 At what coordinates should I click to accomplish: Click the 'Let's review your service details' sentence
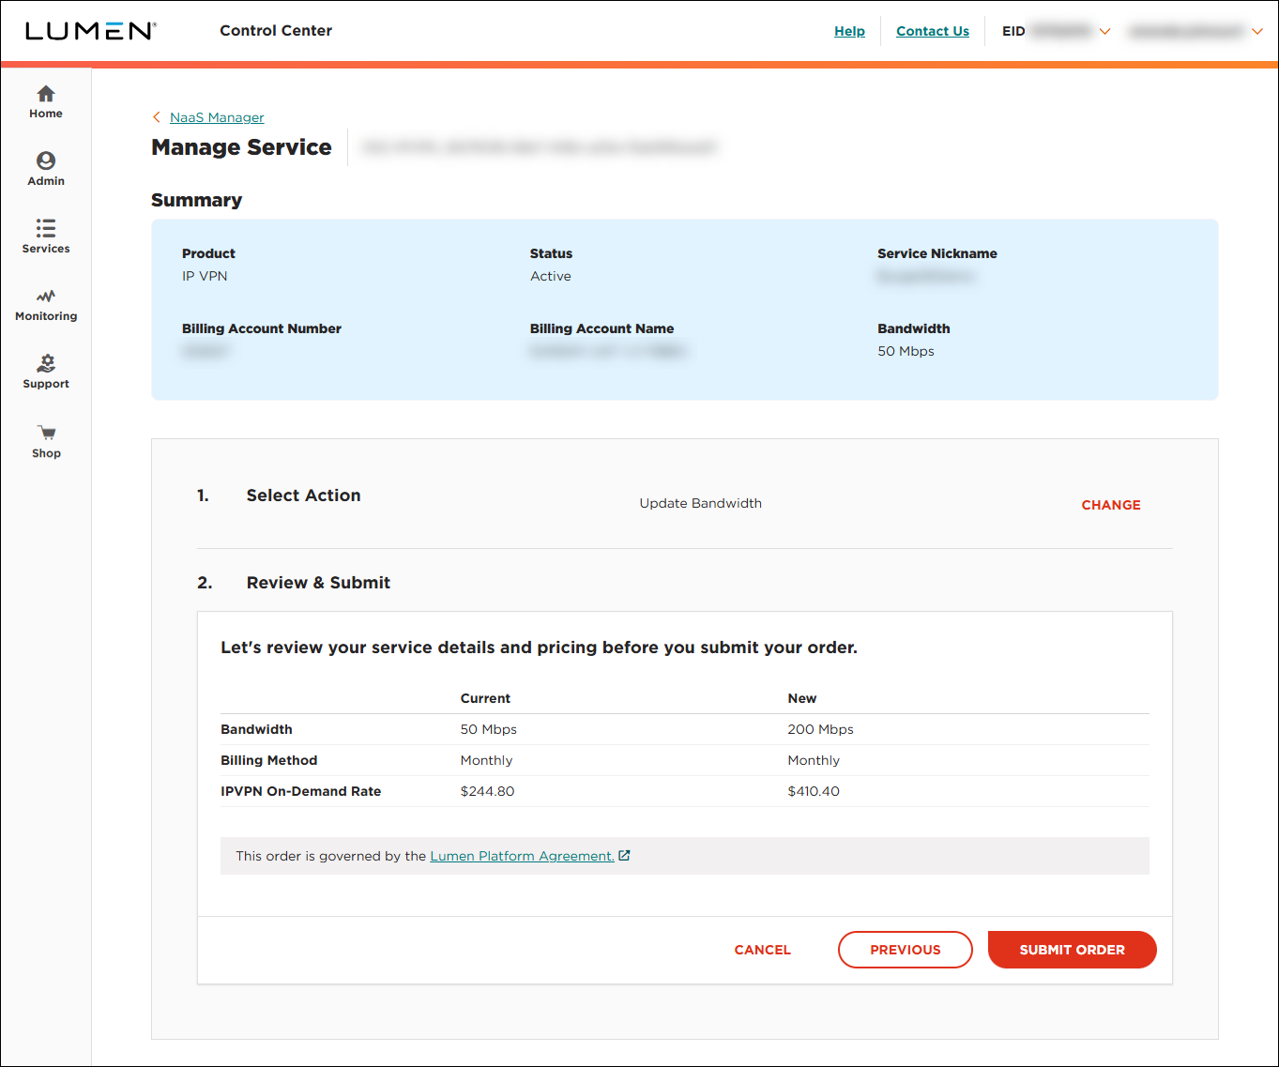tap(539, 648)
